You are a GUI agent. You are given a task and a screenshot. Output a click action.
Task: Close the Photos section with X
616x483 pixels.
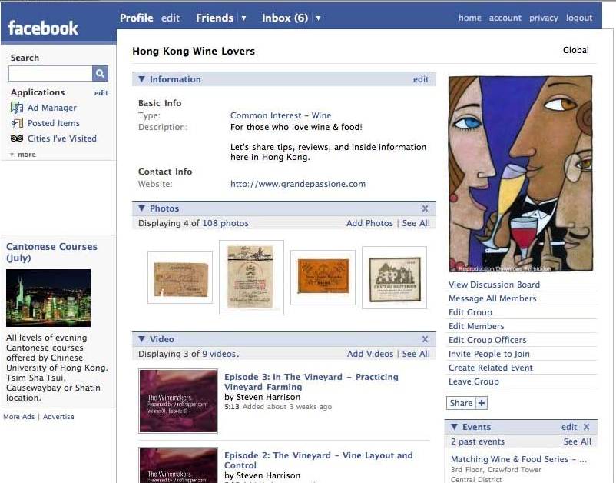click(425, 208)
